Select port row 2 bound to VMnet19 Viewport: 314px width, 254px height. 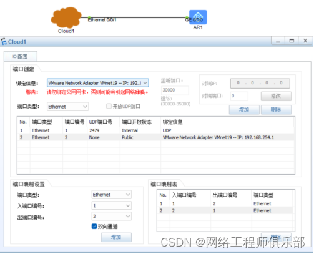click(156, 137)
